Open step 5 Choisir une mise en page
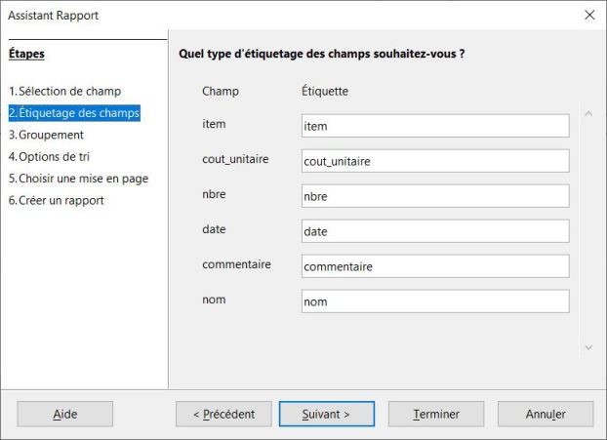The image size is (607, 440). [x=78, y=179]
